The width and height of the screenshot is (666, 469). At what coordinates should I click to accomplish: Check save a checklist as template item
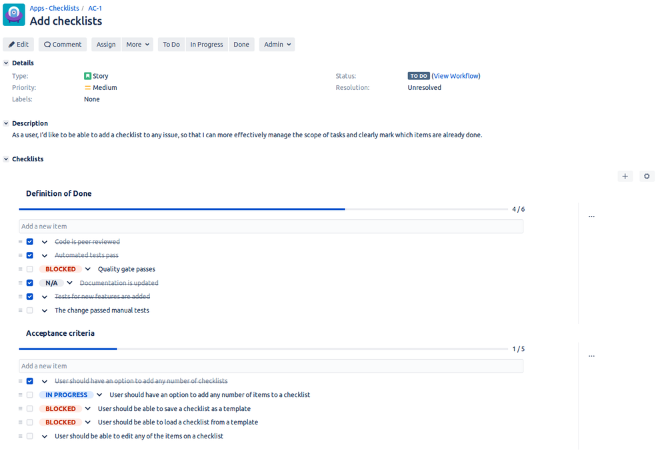(30, 409)
